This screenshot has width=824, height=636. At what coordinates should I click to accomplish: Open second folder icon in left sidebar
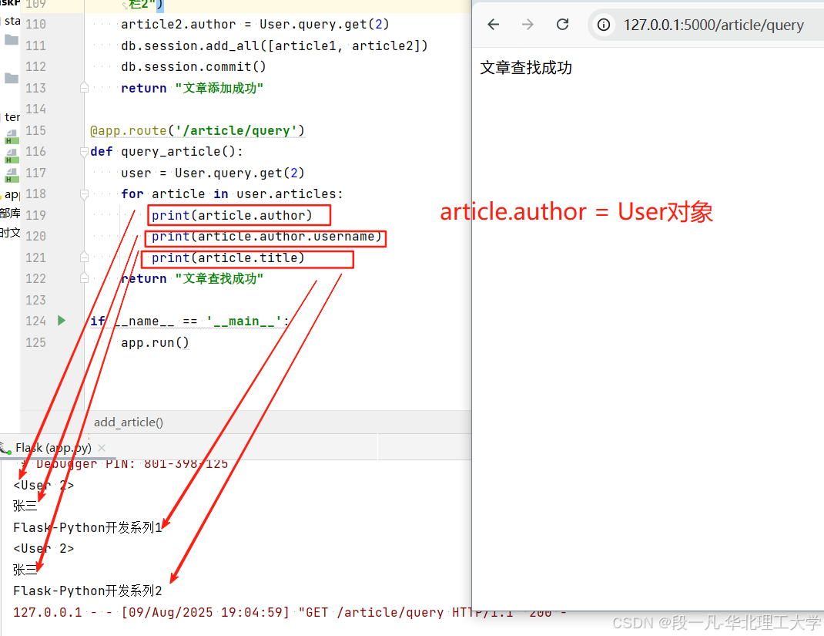coord(12,79)
